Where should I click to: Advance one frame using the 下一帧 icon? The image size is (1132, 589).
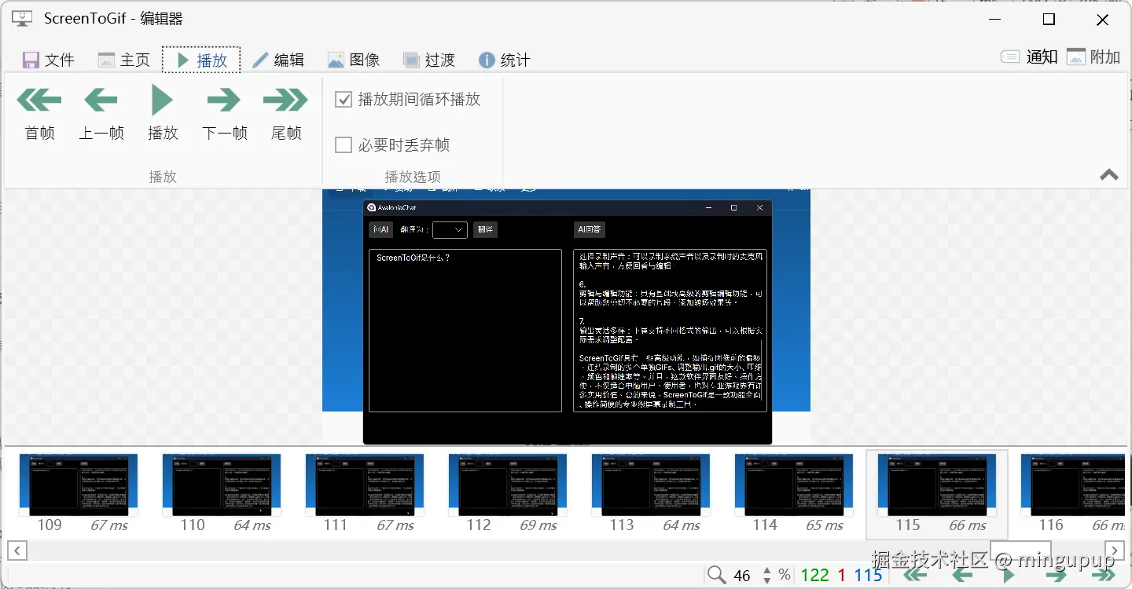(x=223, y=100)
